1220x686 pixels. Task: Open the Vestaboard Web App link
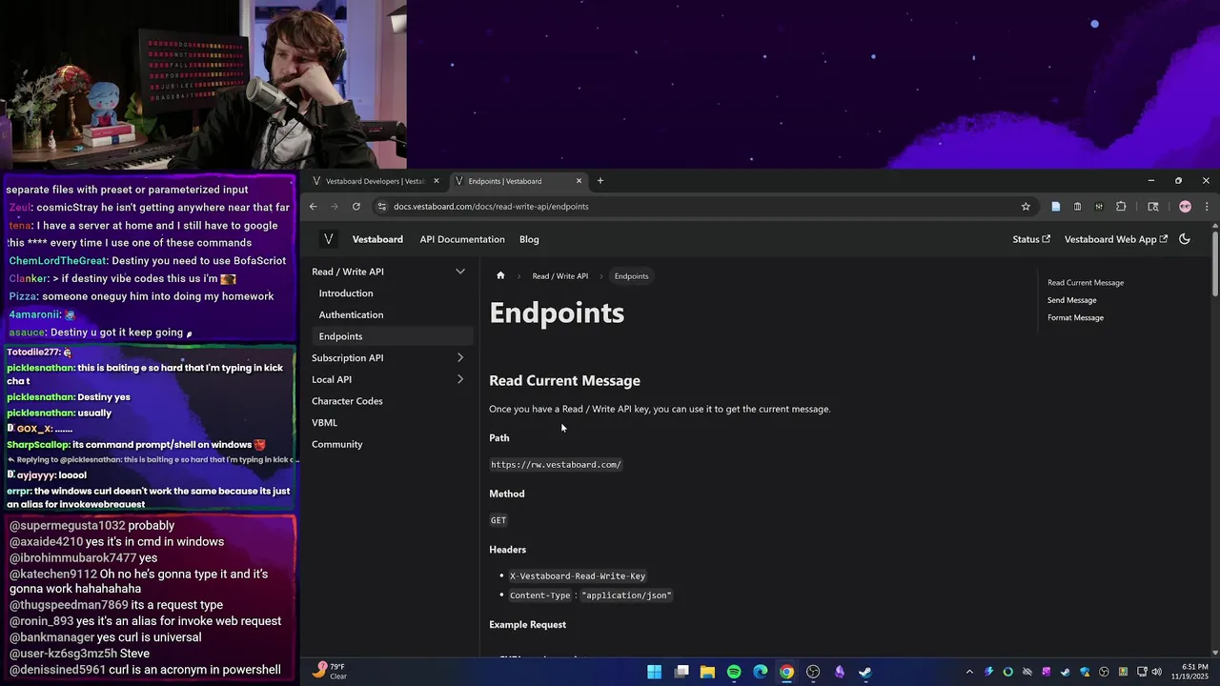point(1116,239)
